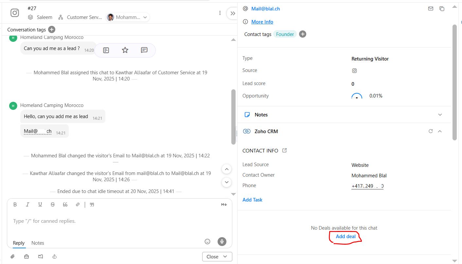Open the contact info external link icon
The height and width of the screenshot is (264, 462).
[285, 150]
